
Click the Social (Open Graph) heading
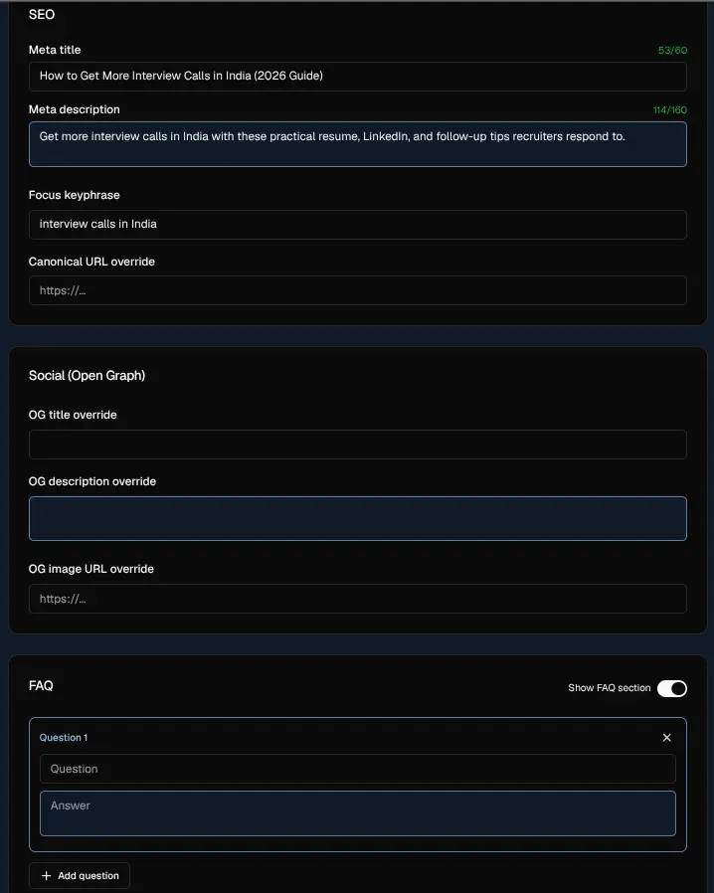(x=87, y=375)
